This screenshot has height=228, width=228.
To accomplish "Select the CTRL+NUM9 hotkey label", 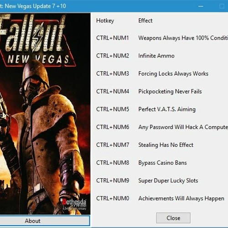I will [x=113, y=181].
